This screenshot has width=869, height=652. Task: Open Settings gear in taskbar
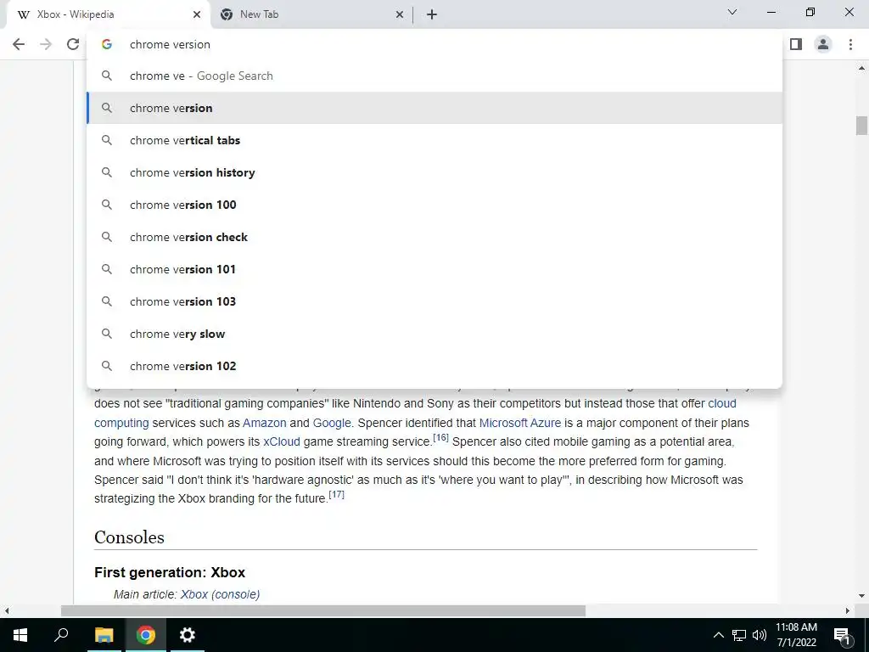(188, 635)
